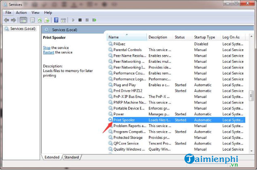Click the Back arrow in toolbar
The width and height of the screenshot is (257, 170).
[x=6, y=20]
